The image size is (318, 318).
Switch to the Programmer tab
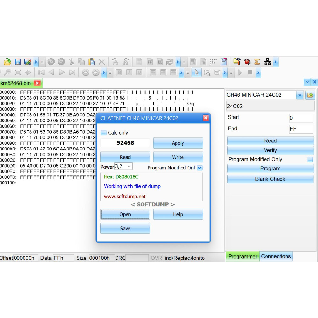click(x=243, y=257)
